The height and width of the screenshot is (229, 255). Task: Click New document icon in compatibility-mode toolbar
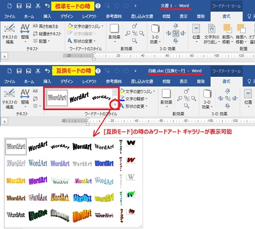[10, 71]
